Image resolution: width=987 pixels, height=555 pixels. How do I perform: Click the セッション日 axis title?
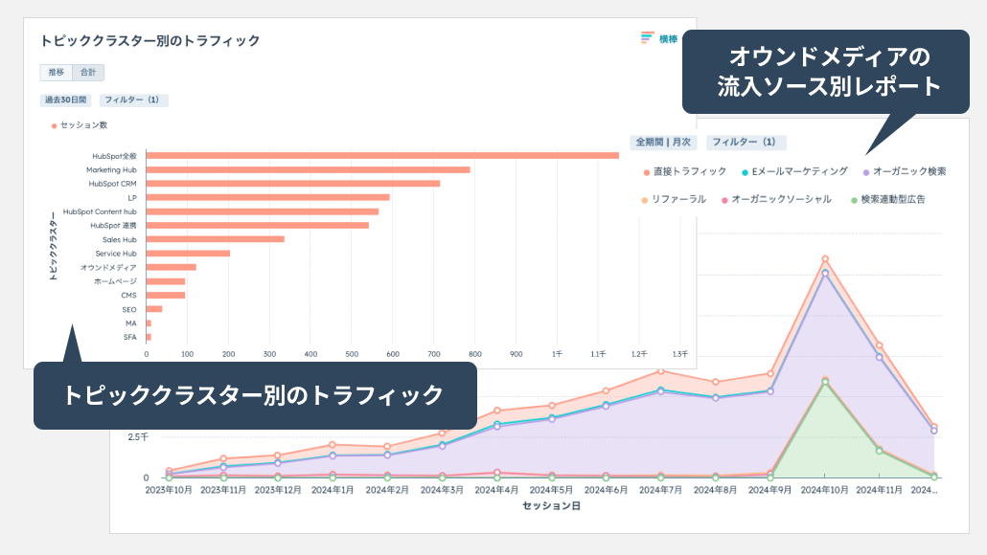(551, 506)
